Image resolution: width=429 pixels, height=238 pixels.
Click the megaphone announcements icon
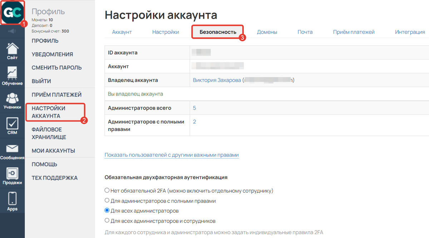coord(12,31)
